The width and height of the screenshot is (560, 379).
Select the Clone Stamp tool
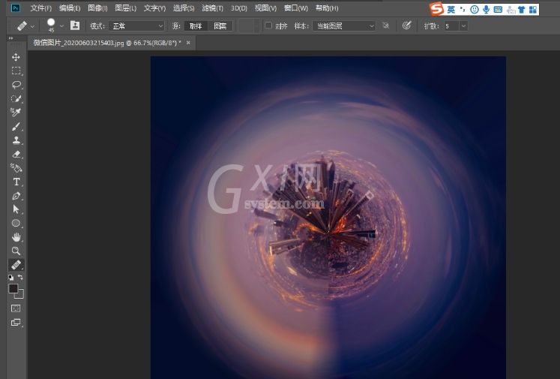[16, 140]
